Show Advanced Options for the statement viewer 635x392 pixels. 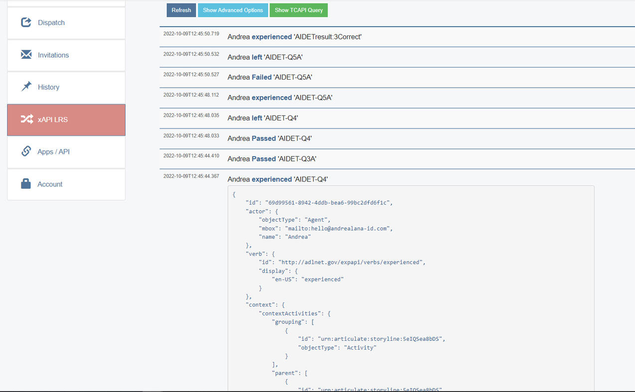[233, 10]
